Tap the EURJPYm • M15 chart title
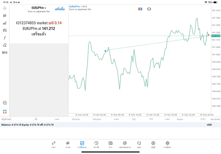Screen dimensions: 221x154 78,7
